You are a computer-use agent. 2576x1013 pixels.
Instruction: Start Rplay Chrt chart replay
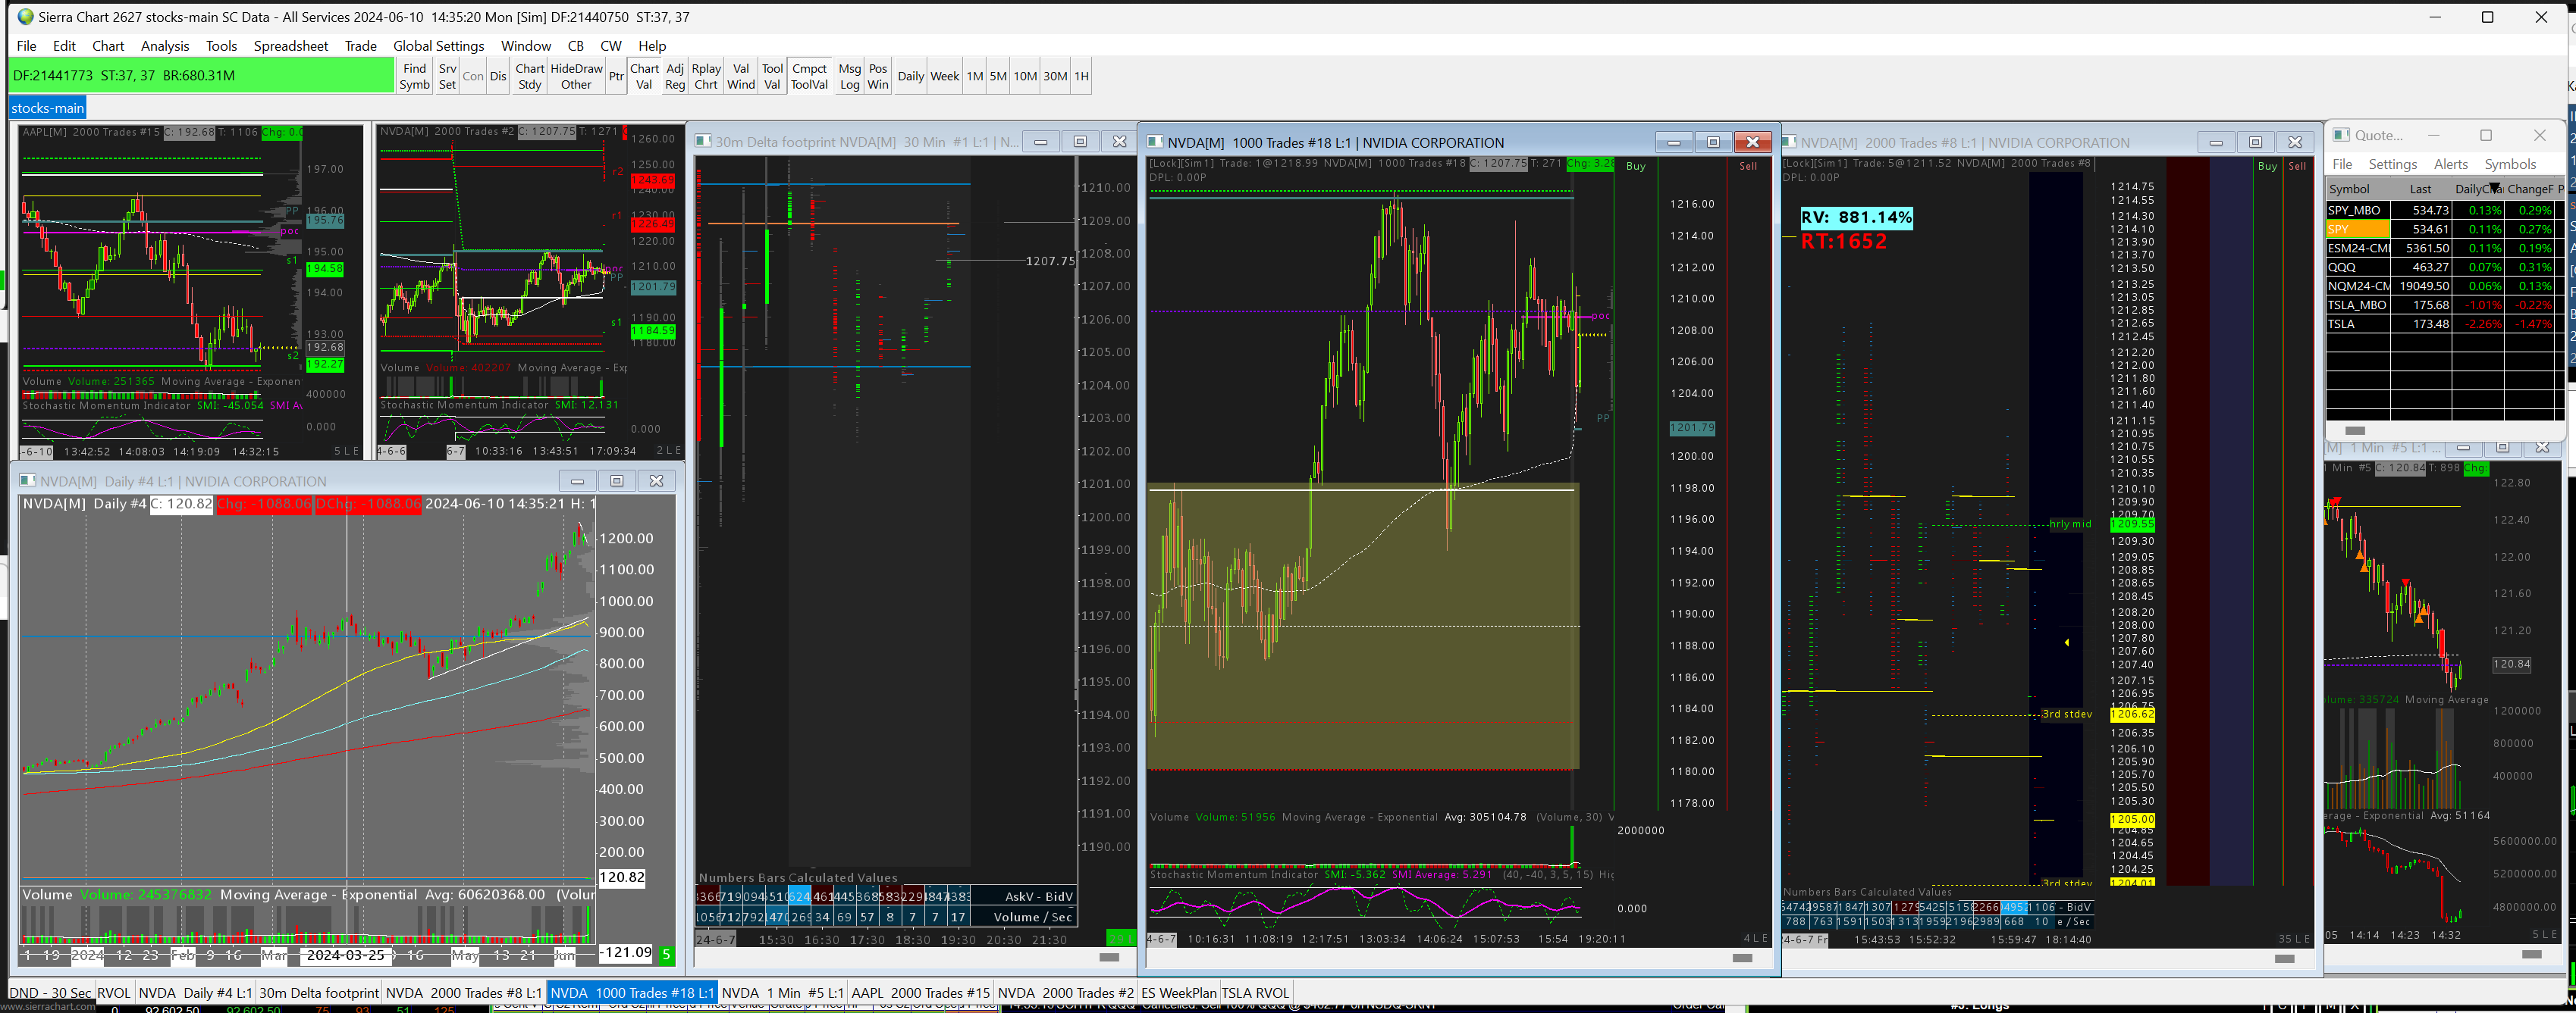pos(706,76)
